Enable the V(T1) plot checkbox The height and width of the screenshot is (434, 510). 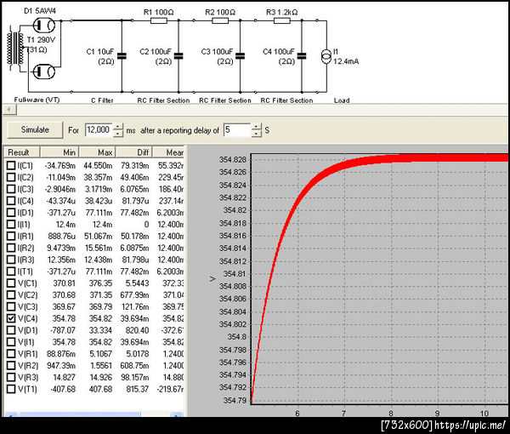coord(11,389)
